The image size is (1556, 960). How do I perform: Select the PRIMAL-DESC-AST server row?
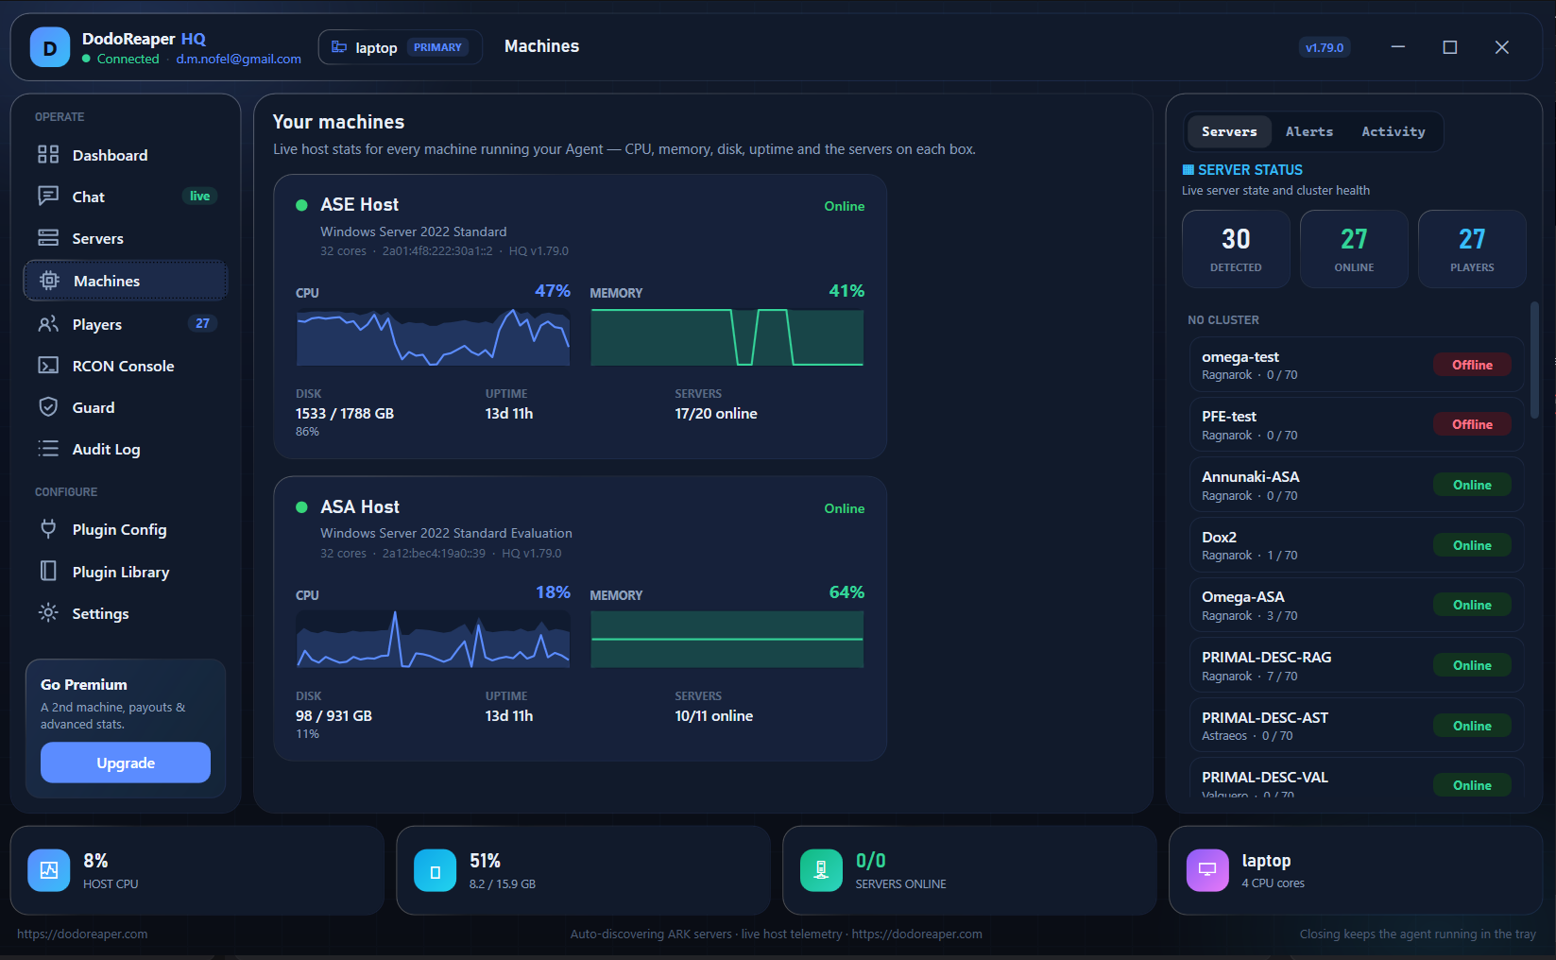point(1357,726)
